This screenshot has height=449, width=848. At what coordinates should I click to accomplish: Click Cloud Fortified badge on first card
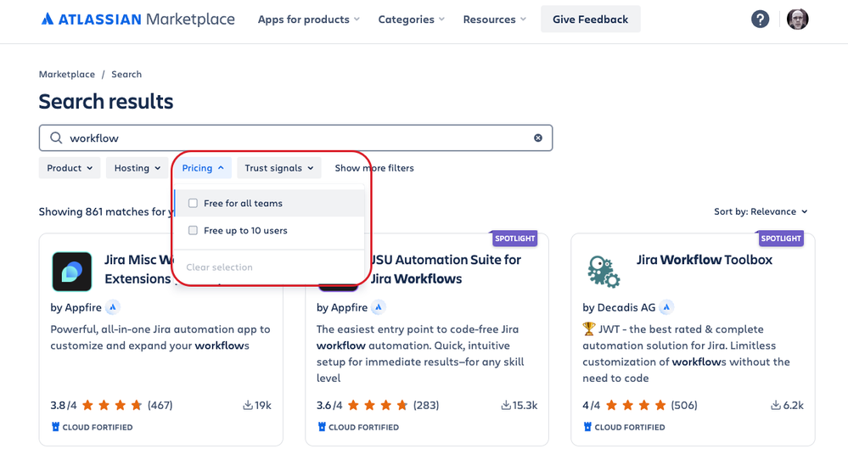click(x=92, y=427)
